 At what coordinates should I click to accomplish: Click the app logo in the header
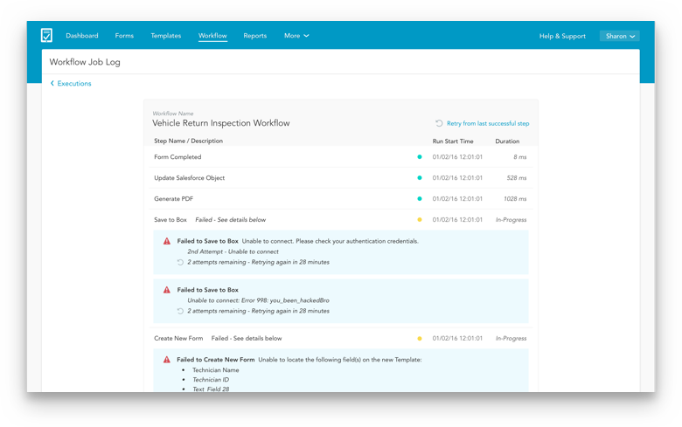pyautogui.click(x=46, y=35)
